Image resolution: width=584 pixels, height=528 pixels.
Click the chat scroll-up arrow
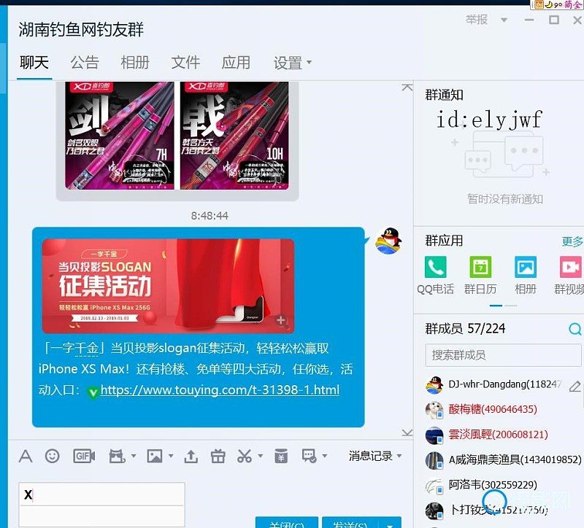pos(407,87)
